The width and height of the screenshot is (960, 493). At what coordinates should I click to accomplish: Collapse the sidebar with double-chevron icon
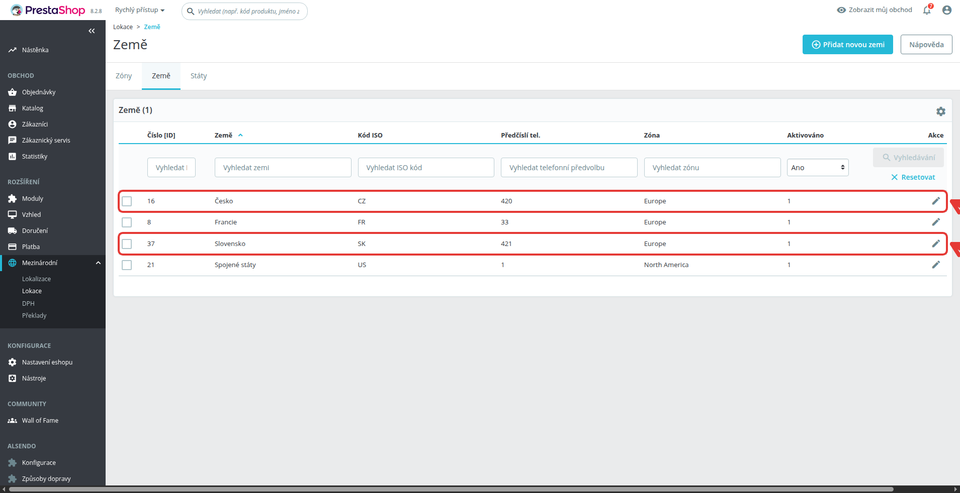pyautogui.click(x=92, y=31)
